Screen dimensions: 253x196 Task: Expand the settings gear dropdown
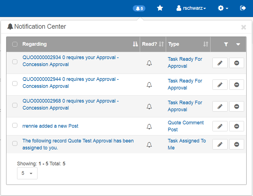pyautogui.click(x=223, y=8)
